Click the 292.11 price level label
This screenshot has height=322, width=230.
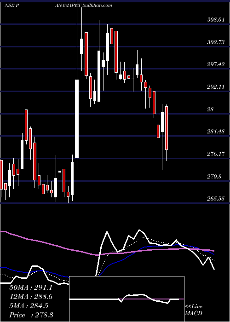[215, 87]
